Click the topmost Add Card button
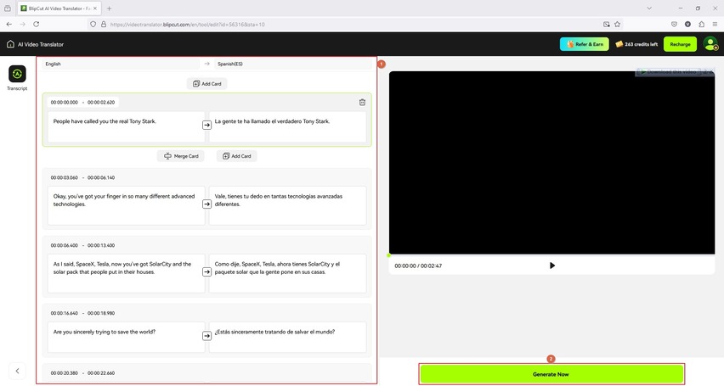Image resolution: width=724 pixels, height=386 pixels. [x=209, y=84]
